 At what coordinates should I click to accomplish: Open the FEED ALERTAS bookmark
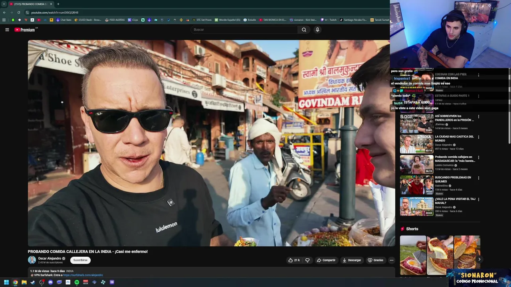coord(115,20)
